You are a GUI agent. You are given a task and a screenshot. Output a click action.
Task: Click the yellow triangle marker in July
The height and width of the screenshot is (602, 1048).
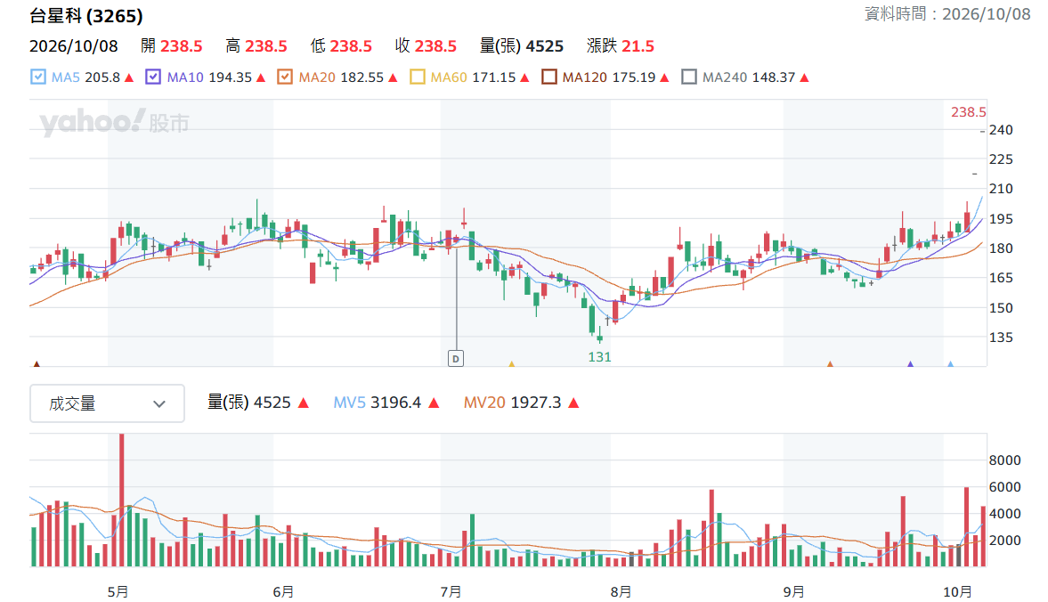[x=511, y=364]
